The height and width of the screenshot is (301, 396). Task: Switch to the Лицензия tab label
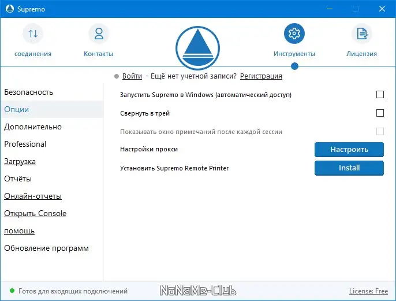[x=361, y=54]
